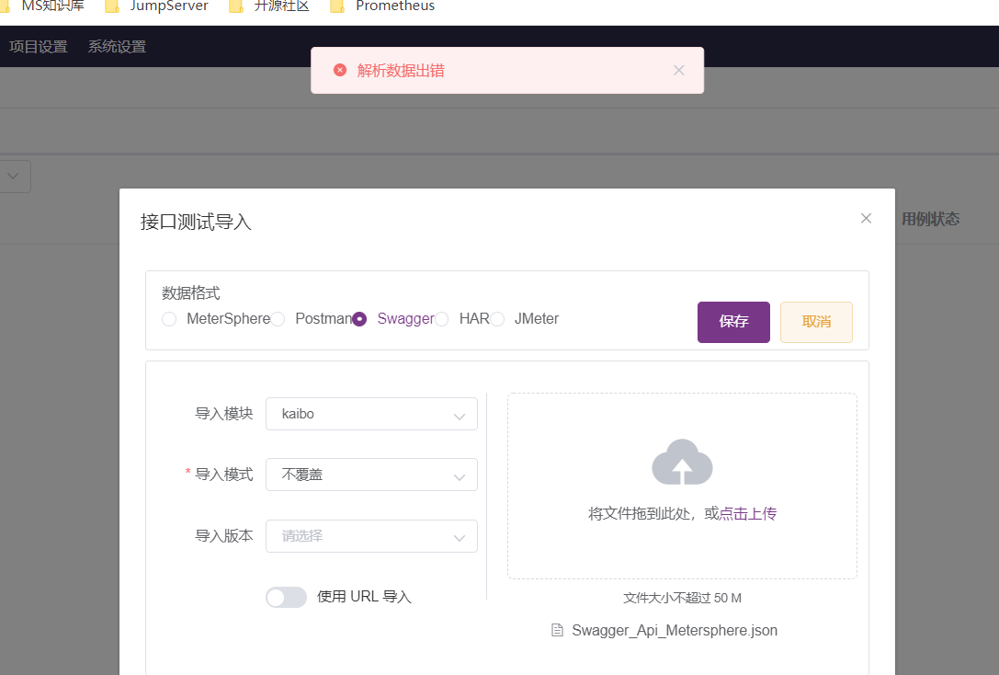The width and height of the screenshot is (999, 675).
Task: Click the red error icon in the toast
Action: [340, 70]
